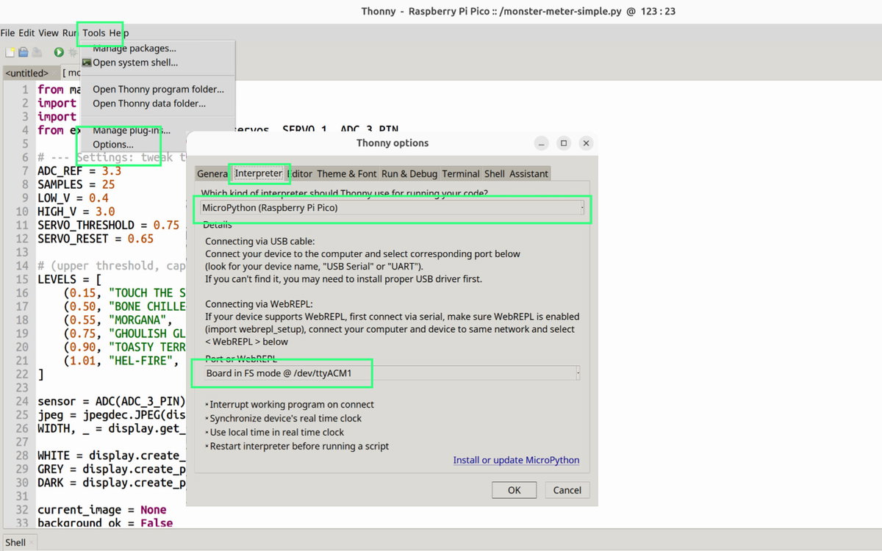Image resolution: width=882 pixels, height=551 pixels.
Task: Click code line current_image = None
Action: [102, 510]
